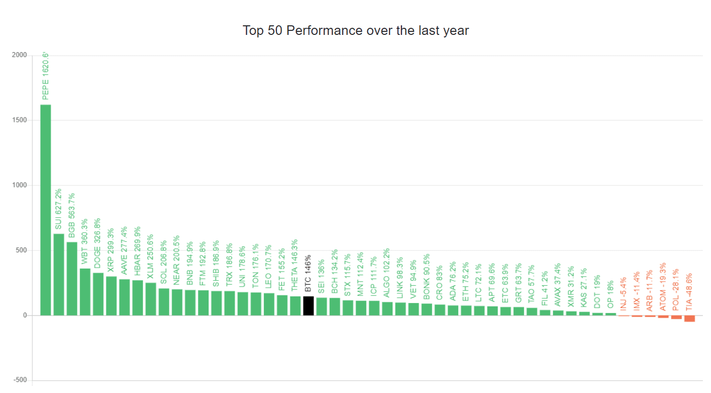The height and width of the screenshot is (393, 711).
Task: Select the AAVE 277.4% bar
Action: coord(125,297)
